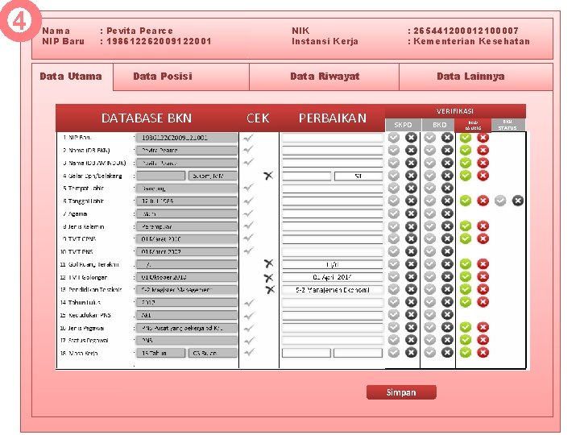Open the Data Utama tab
This screenshot has width=580, height=435.
click(71, 77)
